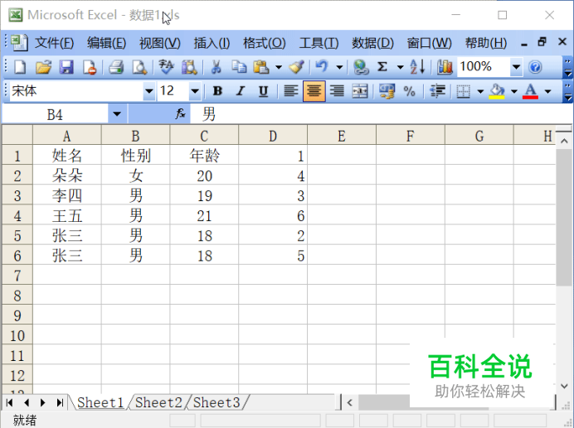Expand the AutoSum functions arrow
The width and height of the screenshot is (574, 428).
400,67
